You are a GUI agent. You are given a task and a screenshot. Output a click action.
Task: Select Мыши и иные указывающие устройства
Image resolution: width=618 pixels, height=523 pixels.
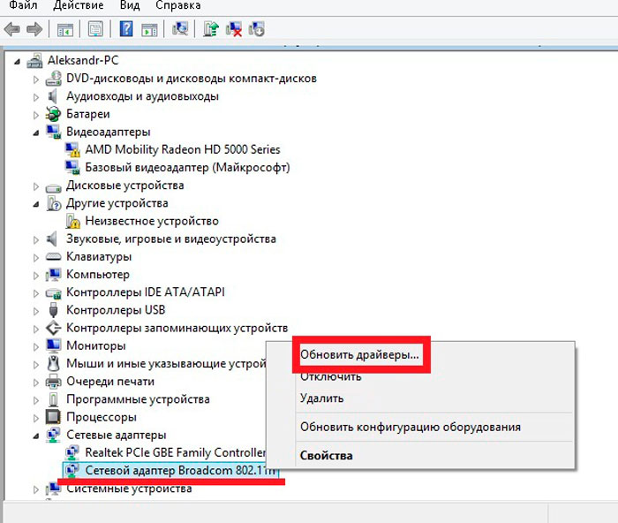point(166,363)
